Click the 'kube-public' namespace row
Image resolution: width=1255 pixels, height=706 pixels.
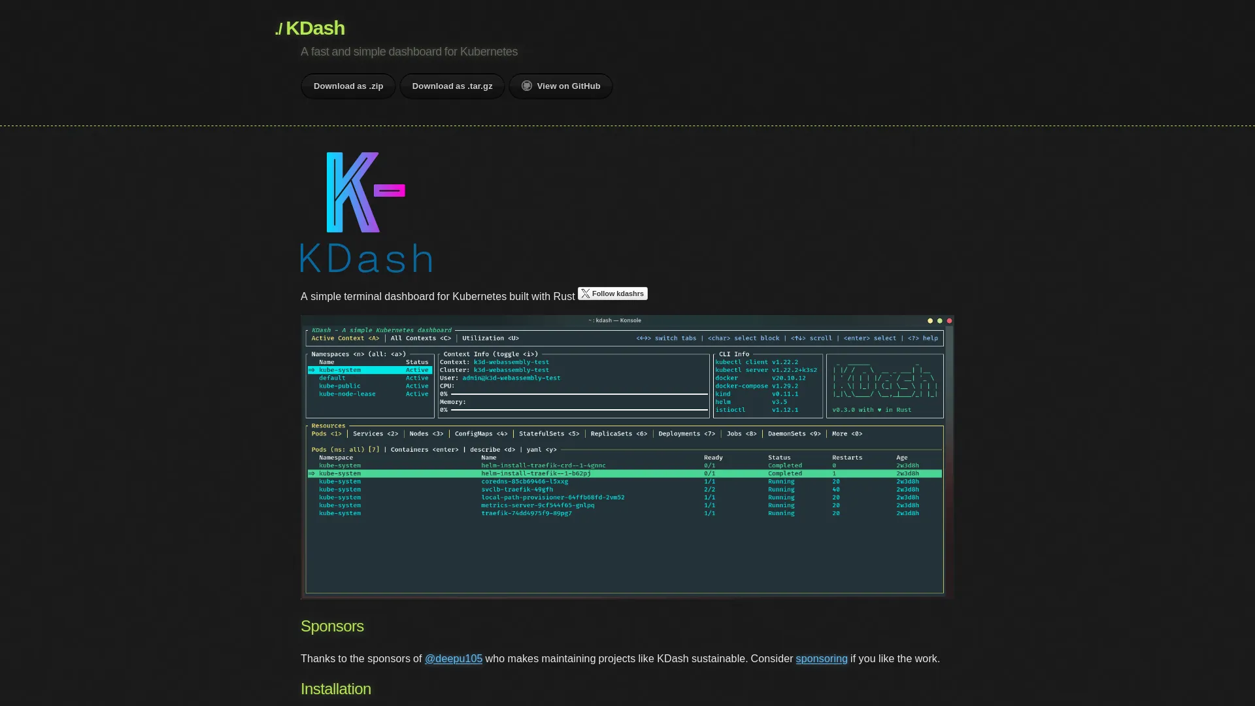point(370,386)
